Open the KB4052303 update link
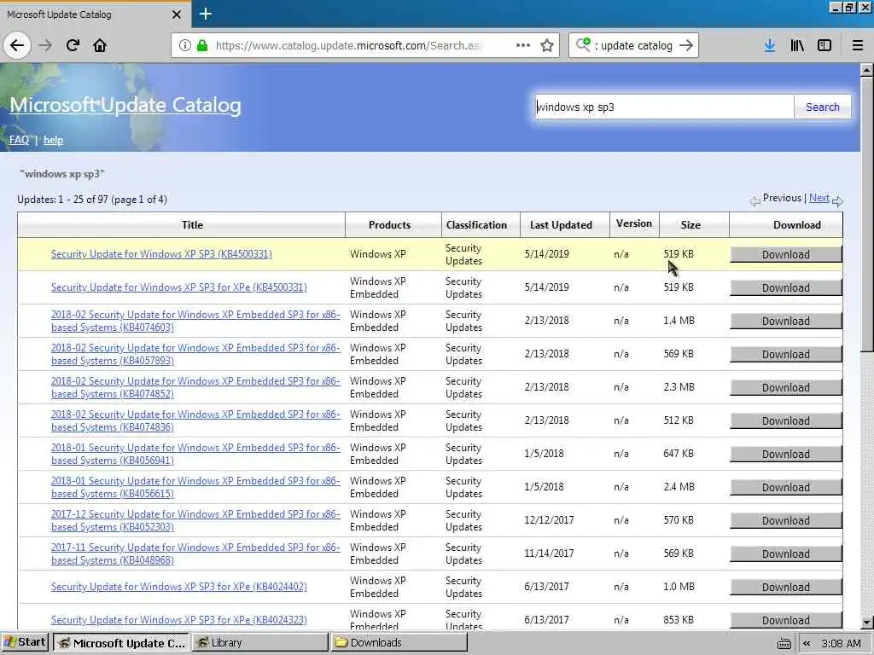Screen dimensions: 874x655 coord(195,520)
